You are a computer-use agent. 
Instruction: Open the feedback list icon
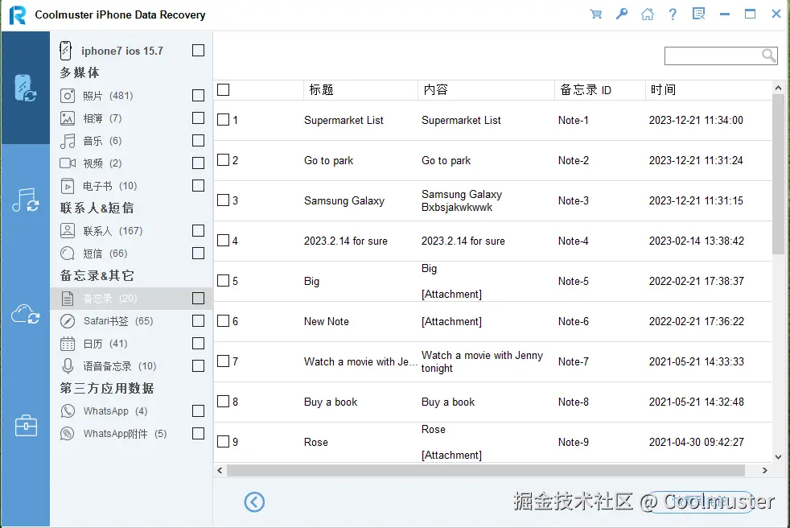point(698,14)
